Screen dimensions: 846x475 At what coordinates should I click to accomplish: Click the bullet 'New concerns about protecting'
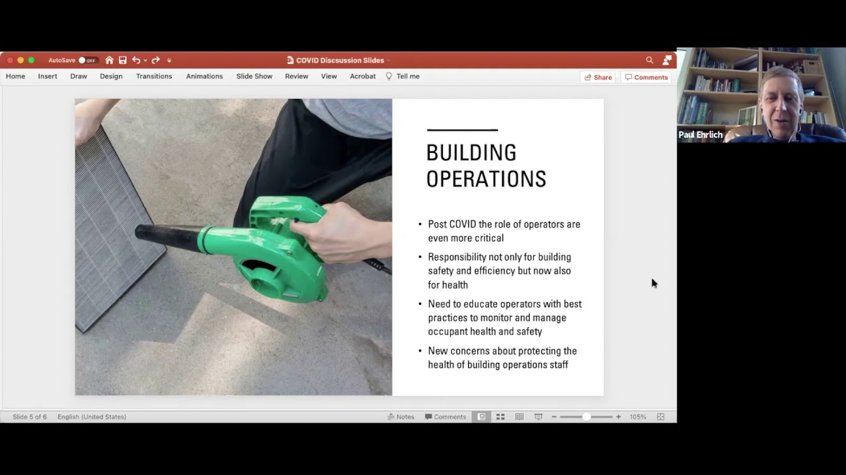502,358
